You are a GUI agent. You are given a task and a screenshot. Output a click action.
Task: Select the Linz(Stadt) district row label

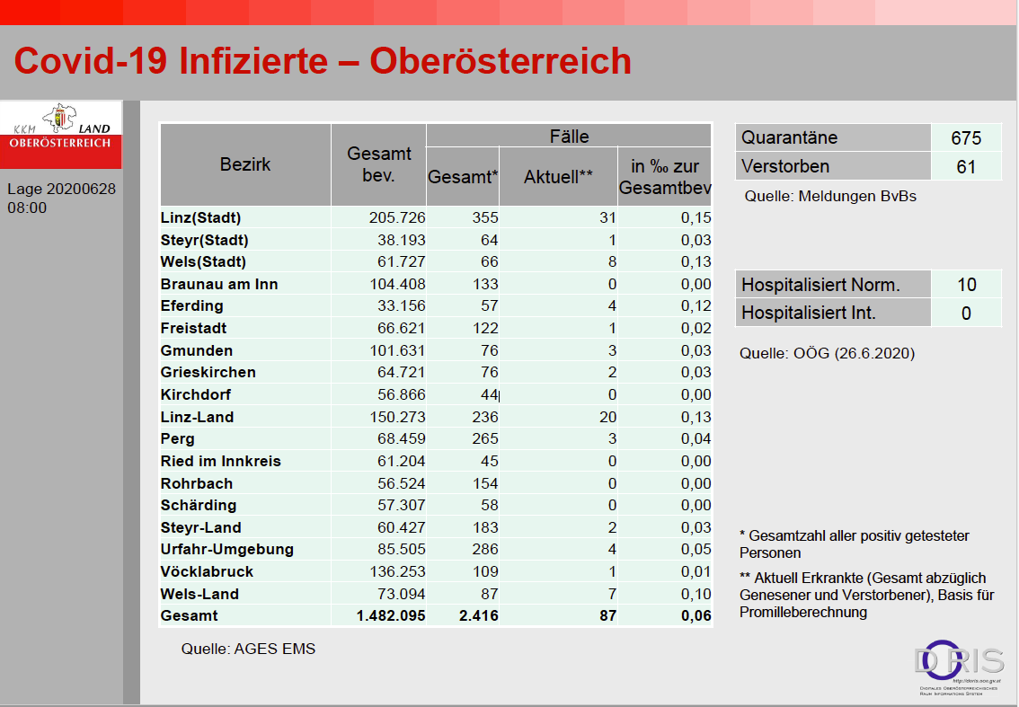pos(200,218)
